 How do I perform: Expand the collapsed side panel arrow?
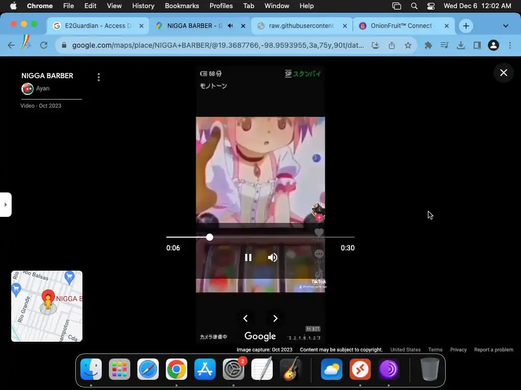click(x=6, y=205)
